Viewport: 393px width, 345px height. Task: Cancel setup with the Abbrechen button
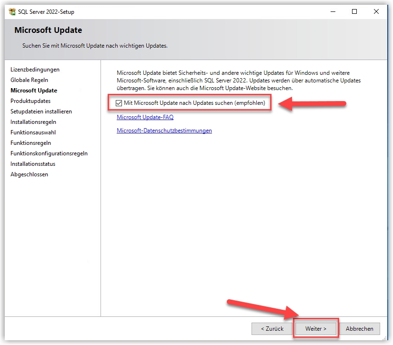click(359, 329)
